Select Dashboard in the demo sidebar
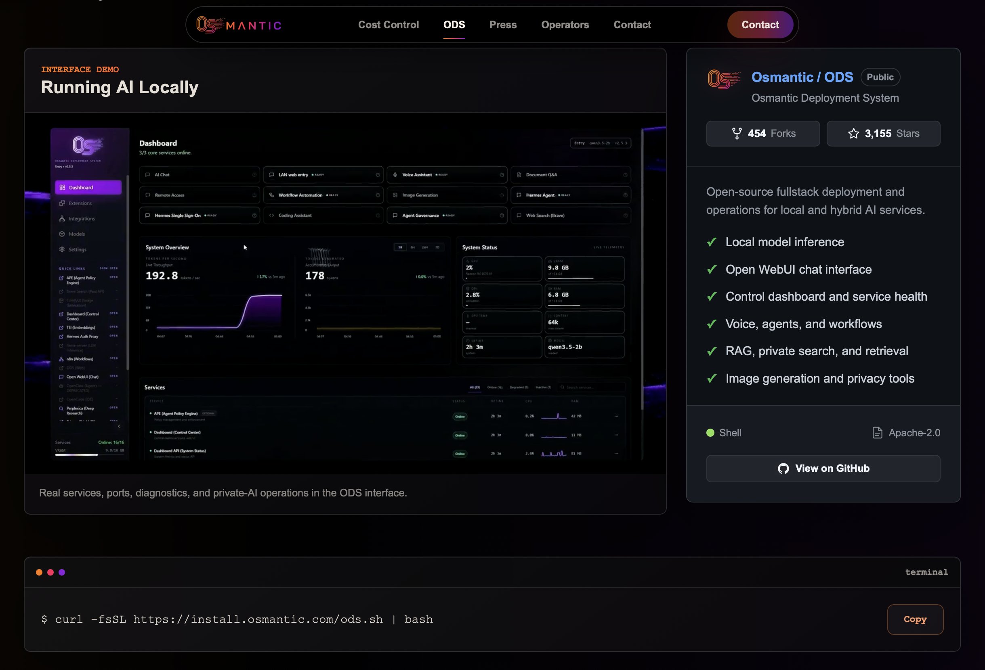Viewport: 985px width, 670px height. pos(88,188)
